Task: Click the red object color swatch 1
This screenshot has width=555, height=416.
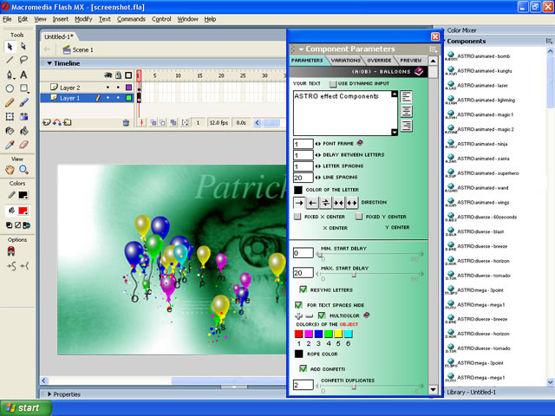Action: [x=298, y=334]
